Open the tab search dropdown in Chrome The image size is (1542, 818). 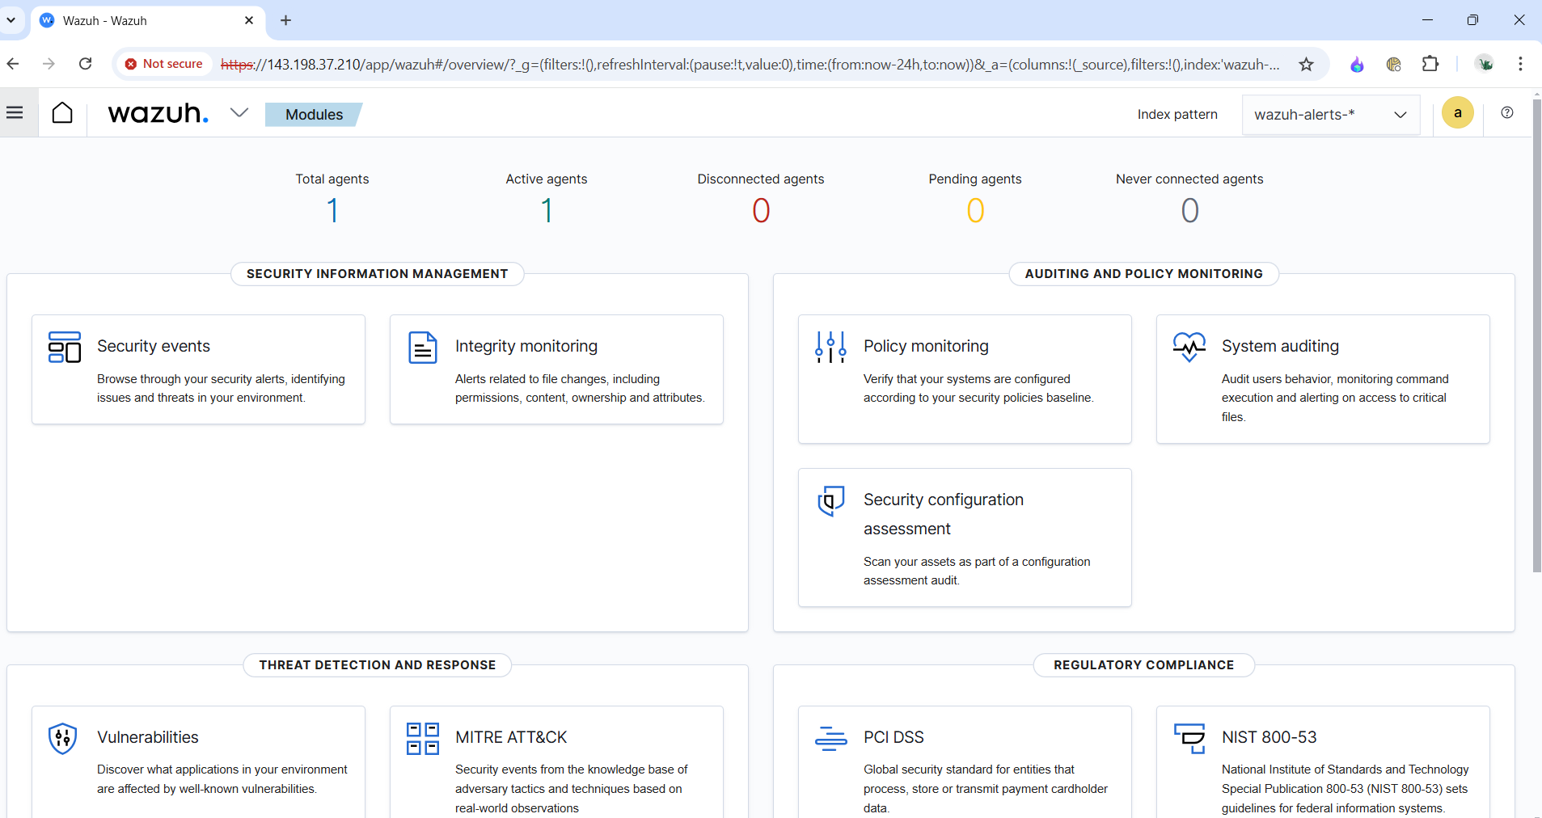pos(11,20)
